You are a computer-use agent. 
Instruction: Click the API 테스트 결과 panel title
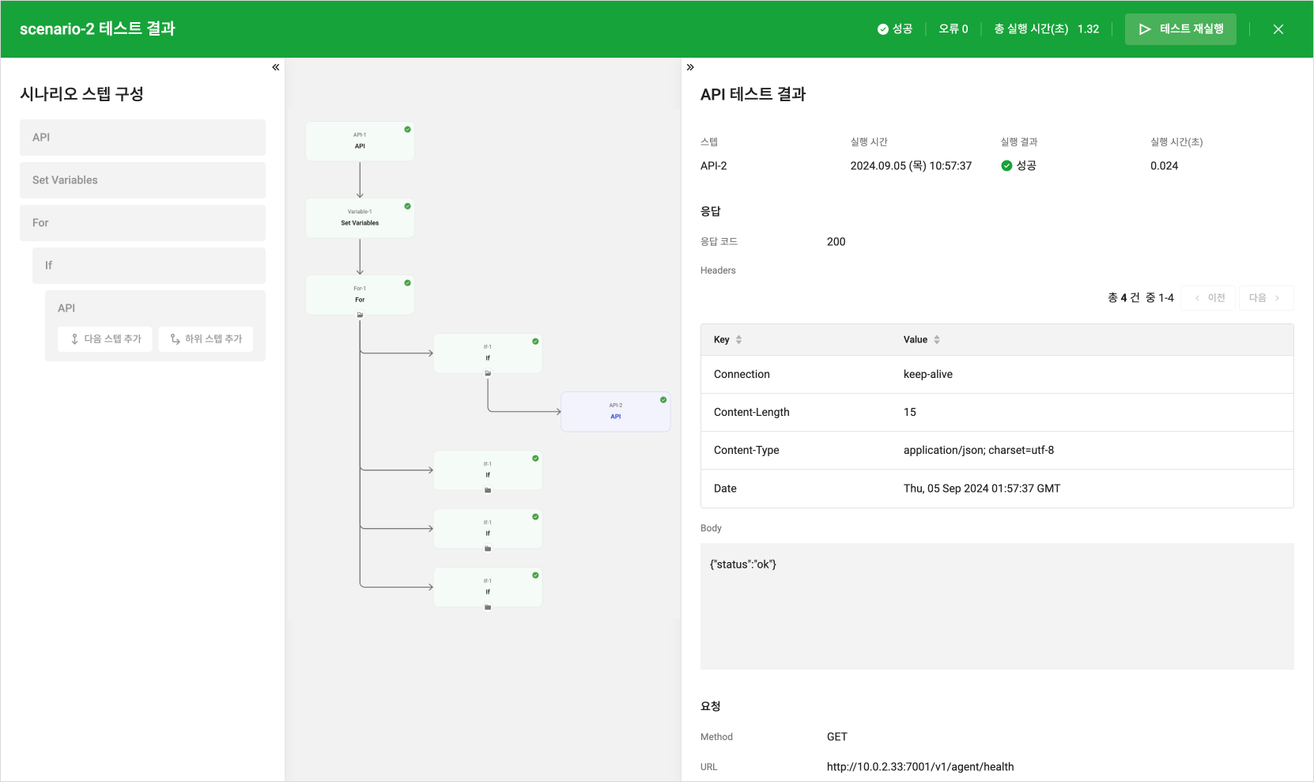[x=753, y=94]
